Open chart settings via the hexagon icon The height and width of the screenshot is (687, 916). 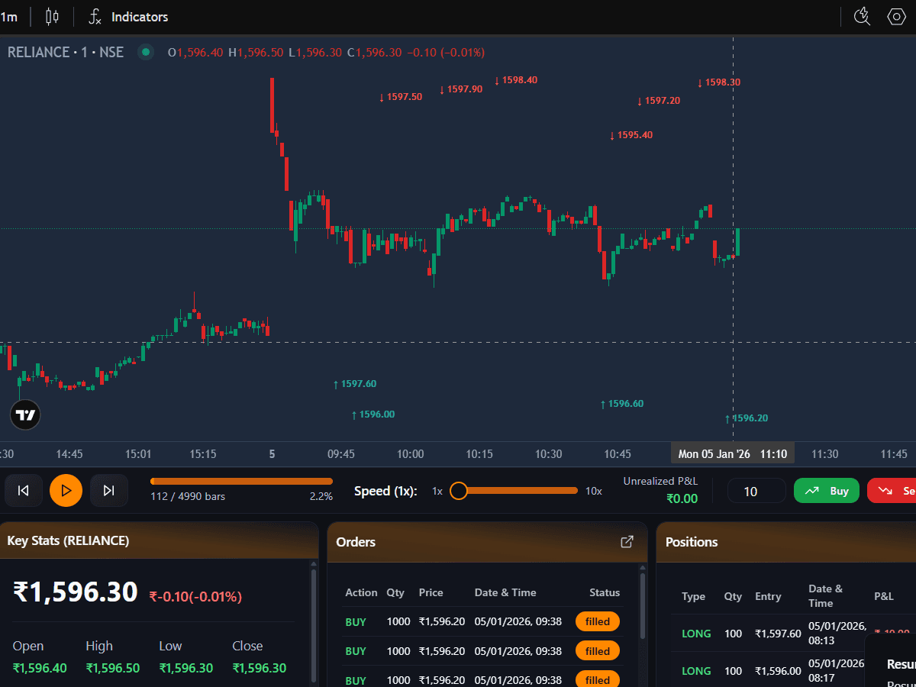[x=896, y=16]
